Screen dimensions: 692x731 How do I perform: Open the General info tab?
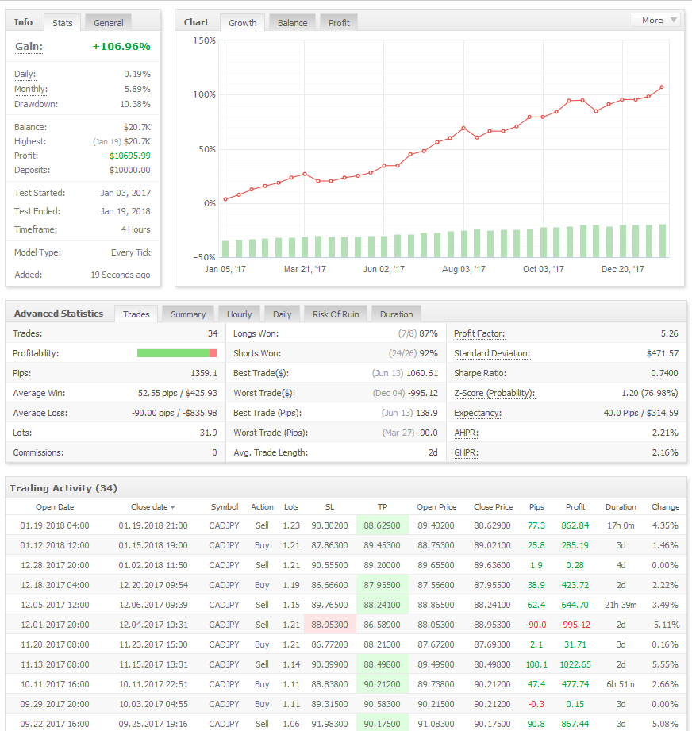coord(109,23)
